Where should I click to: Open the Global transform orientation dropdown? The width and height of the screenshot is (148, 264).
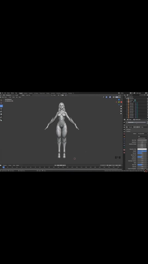[54, 95]
